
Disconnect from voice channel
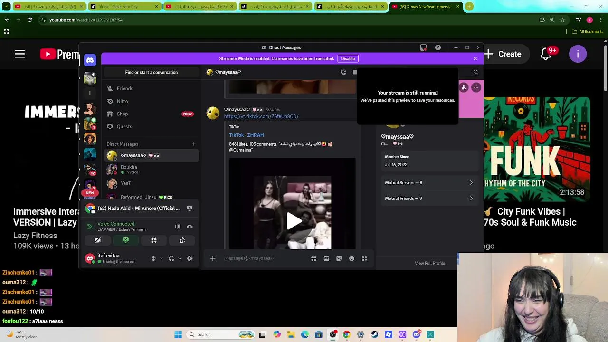coord(190,227)
